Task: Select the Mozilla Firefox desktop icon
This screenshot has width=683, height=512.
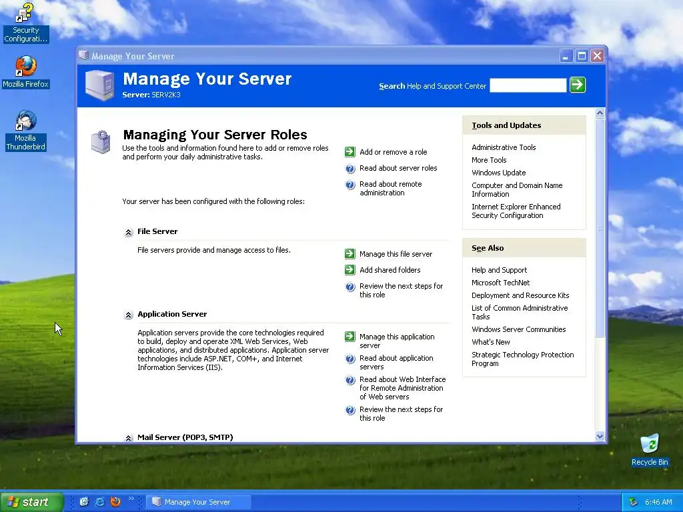Action: [x=26, y=72]
